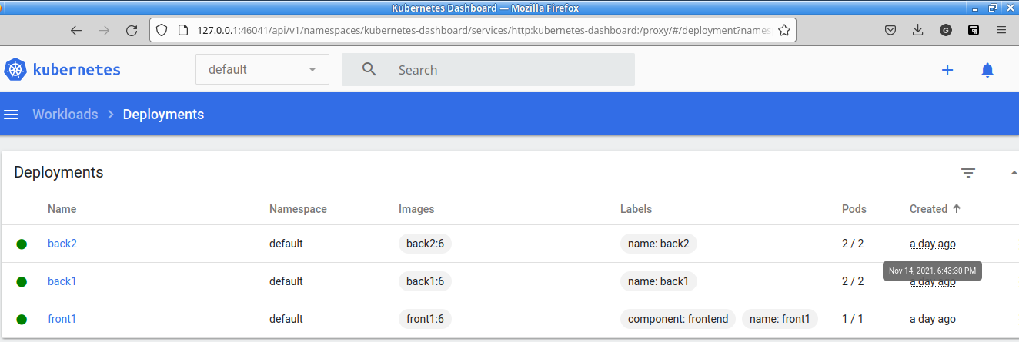
Task: Click the Labels column header
Action: click(x=636, y=209)
